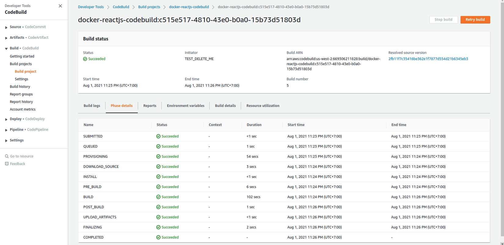Close the Developer Tools side navigation

tap(60, 6)
